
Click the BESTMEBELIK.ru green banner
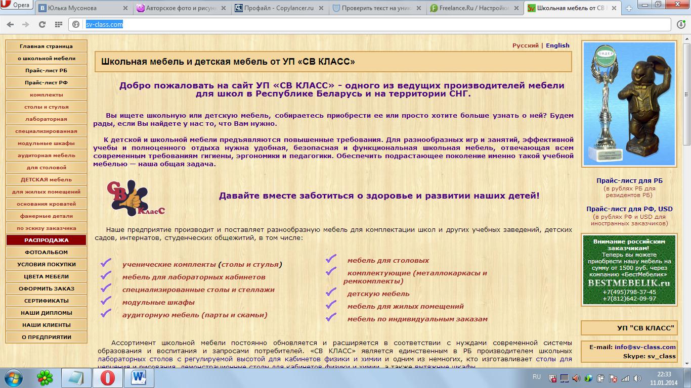(x=629, y=270)
